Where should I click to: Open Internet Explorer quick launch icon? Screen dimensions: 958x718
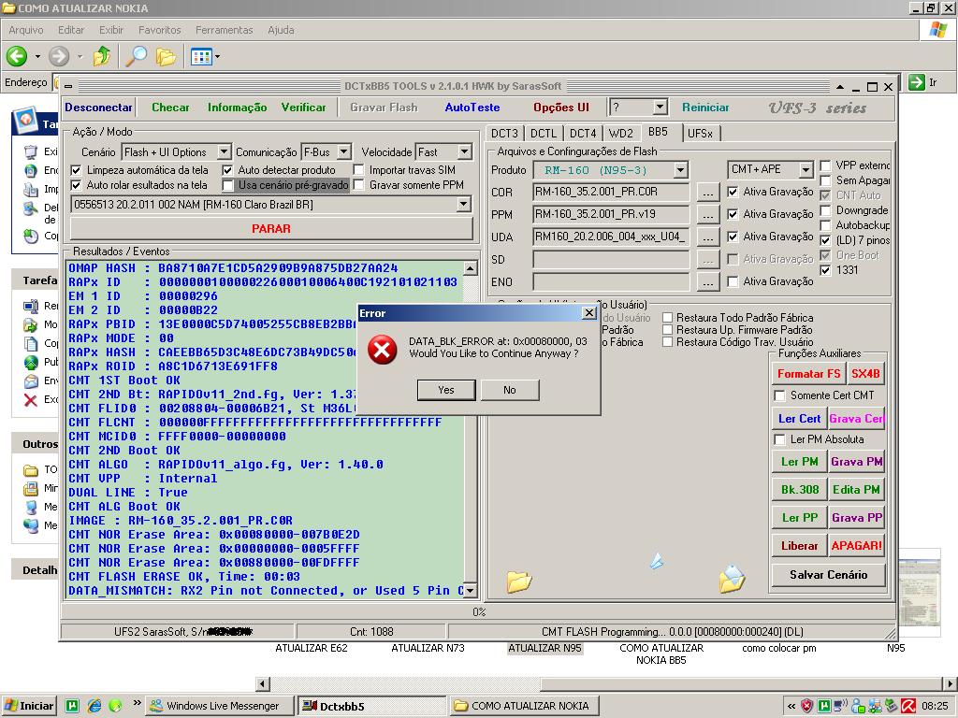(94, 706)
